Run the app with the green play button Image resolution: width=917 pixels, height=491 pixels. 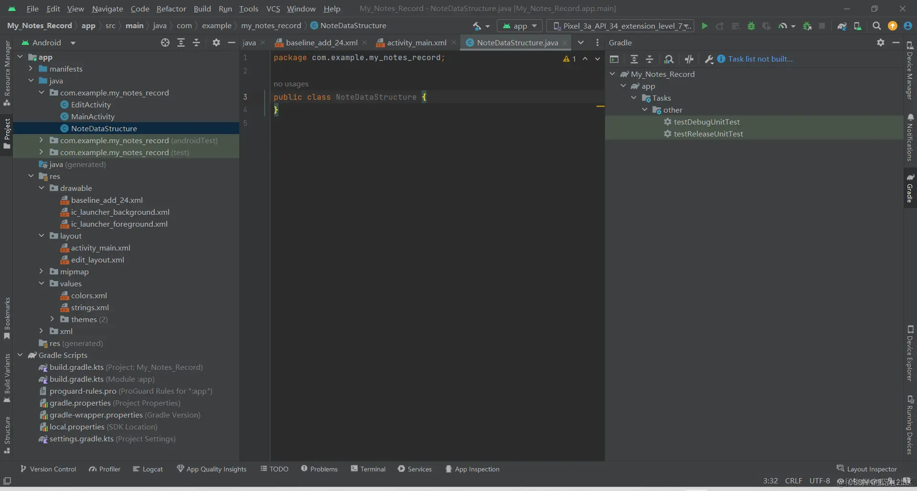(x=704, y=26)
